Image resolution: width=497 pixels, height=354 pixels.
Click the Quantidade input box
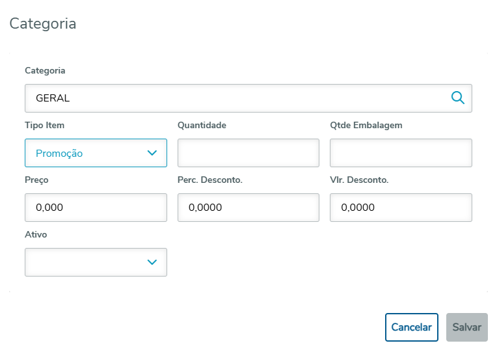pos(248,153)
